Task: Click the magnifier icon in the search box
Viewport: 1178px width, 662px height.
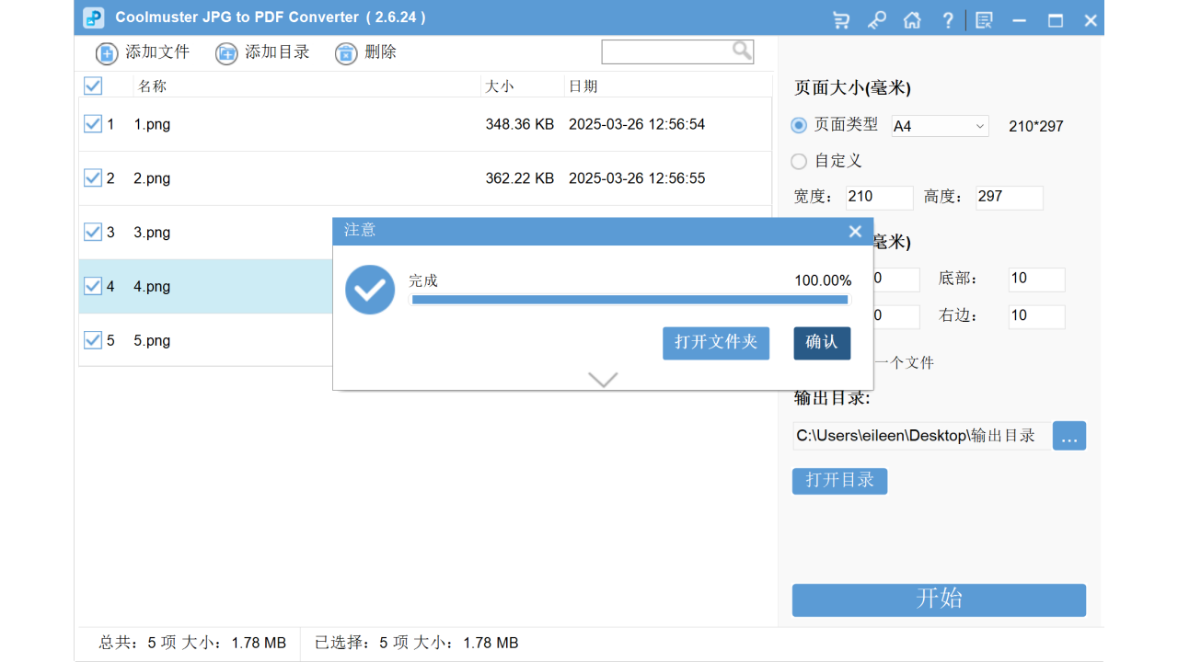Action: coord(742,51)
